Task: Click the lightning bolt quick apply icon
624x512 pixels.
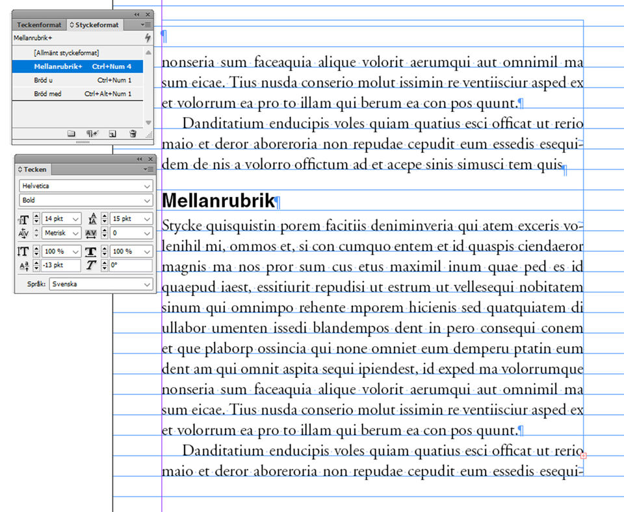Action: [148, 38]
